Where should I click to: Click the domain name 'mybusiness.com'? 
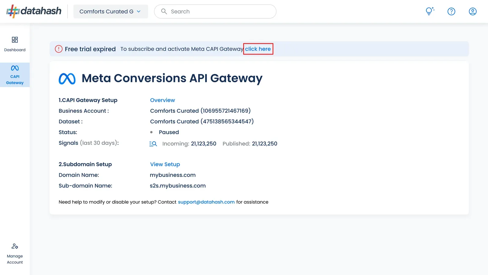click(x=173, y=175)
